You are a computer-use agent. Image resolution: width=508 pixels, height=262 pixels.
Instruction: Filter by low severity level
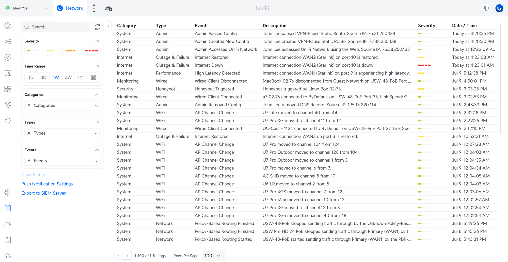tap(34, 51)
